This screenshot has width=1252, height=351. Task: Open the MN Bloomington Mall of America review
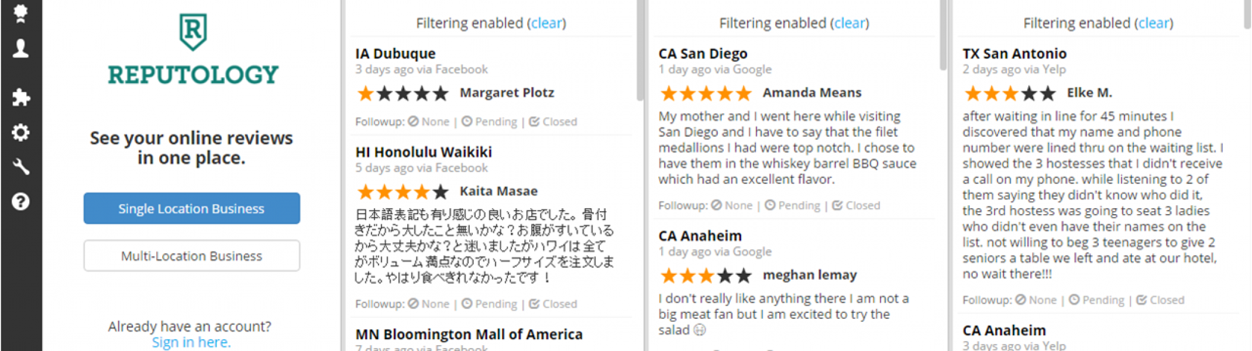point(469,334)
